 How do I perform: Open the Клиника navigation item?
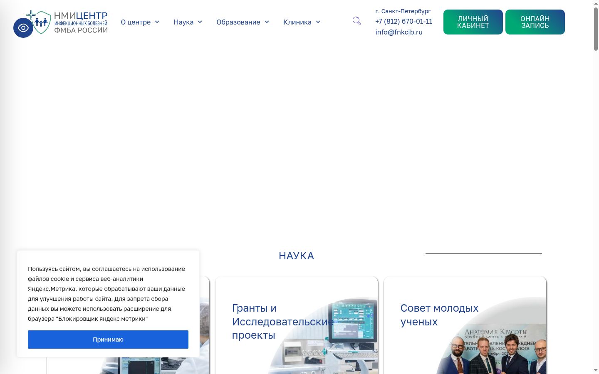coord(297,22)
